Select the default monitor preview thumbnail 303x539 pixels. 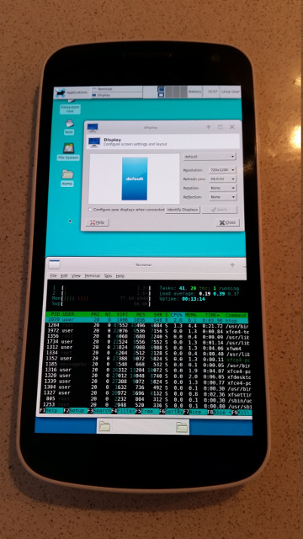tap(135, 179)
